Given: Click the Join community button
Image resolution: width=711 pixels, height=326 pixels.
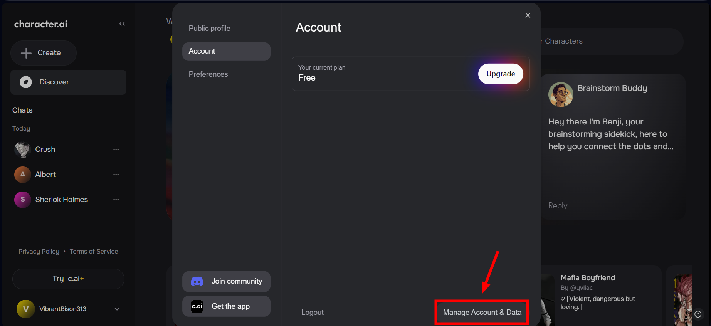Looking at the screenshot, I should (226, 282).
